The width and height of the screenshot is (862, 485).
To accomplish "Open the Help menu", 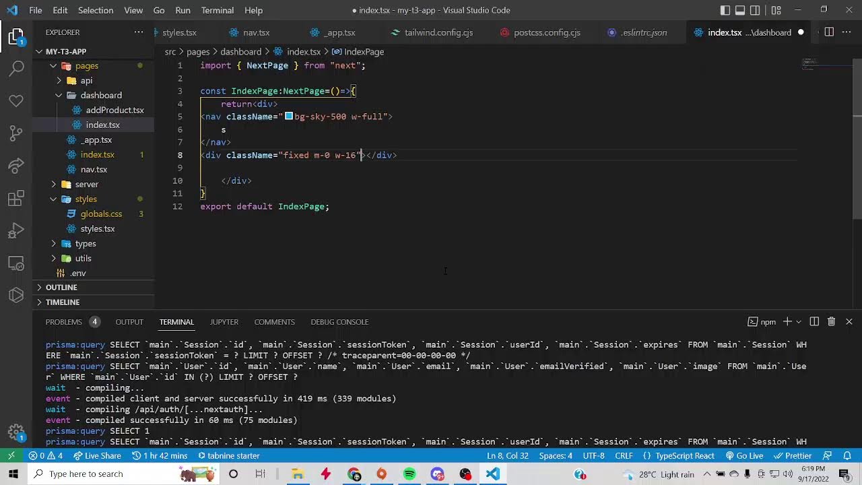I will click(x=253, y=10).
